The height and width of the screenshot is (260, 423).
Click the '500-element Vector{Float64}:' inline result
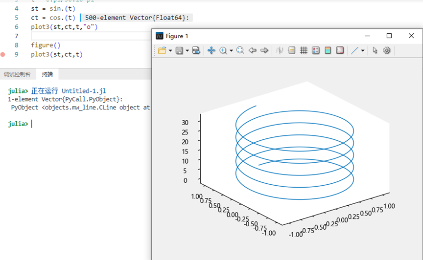tap(137, 18)
